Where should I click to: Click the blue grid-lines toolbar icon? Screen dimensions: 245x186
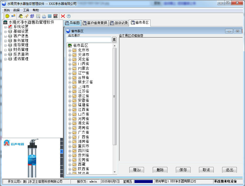[32, 16]
